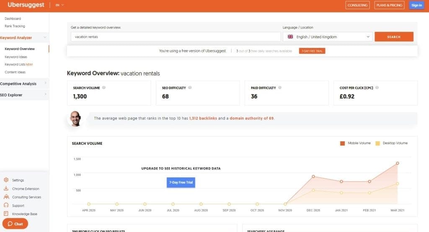Click the Chrome Extension link text
The height and width of the screenshot is (232, 429).
(x=26, y=189)
